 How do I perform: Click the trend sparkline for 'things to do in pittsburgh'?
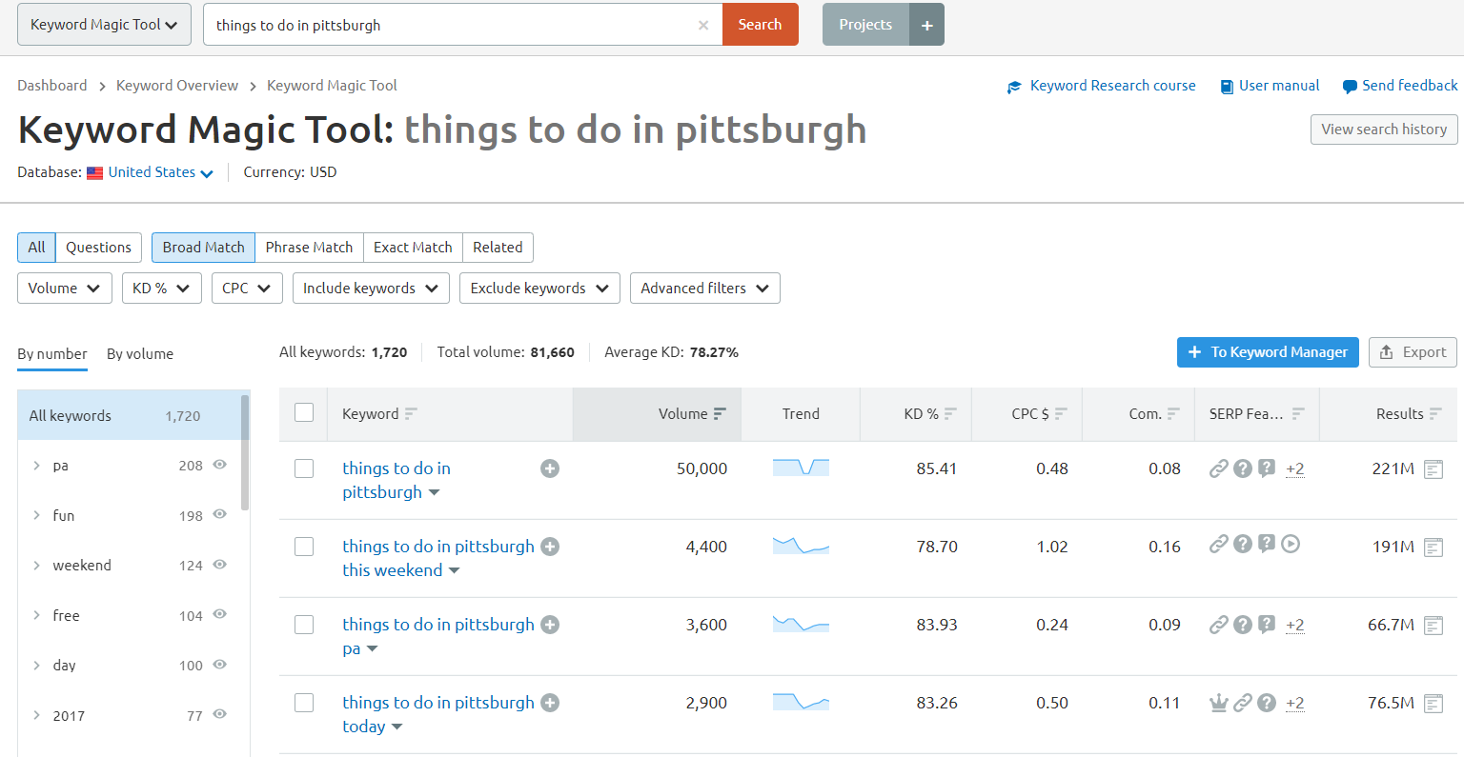801,468
